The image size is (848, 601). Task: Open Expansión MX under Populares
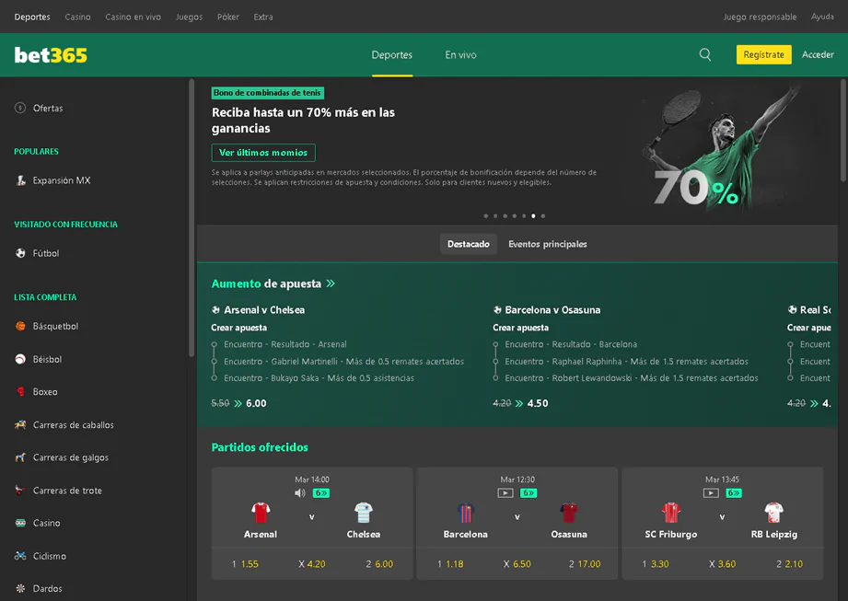click(20, 180)
